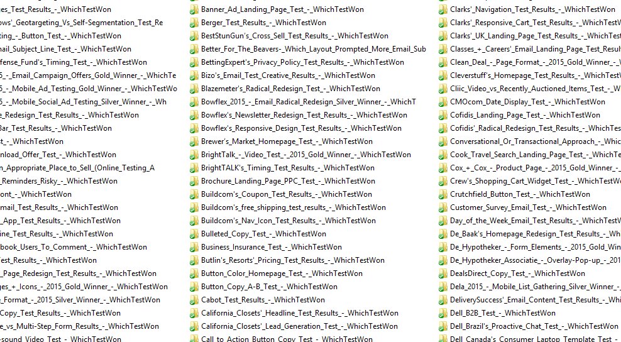Click the CMOcom_Date_Display_Test file icon
The image size is (621, 342).
pyautogui.click(x=442, y=102)
